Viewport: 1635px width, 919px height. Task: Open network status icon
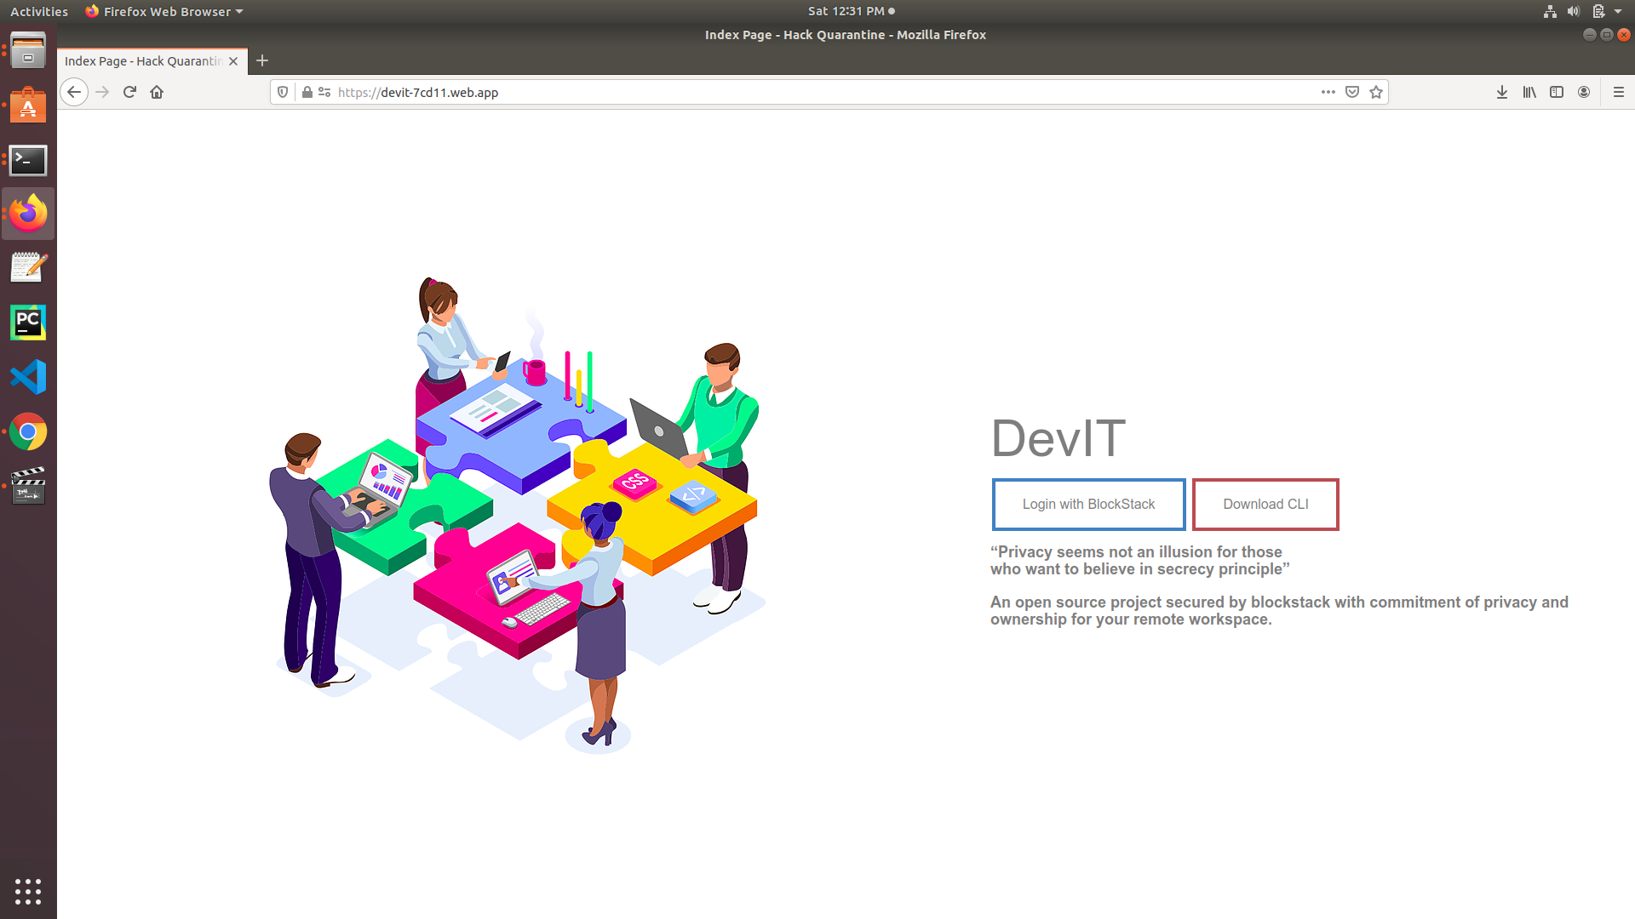coord(1550,11)
